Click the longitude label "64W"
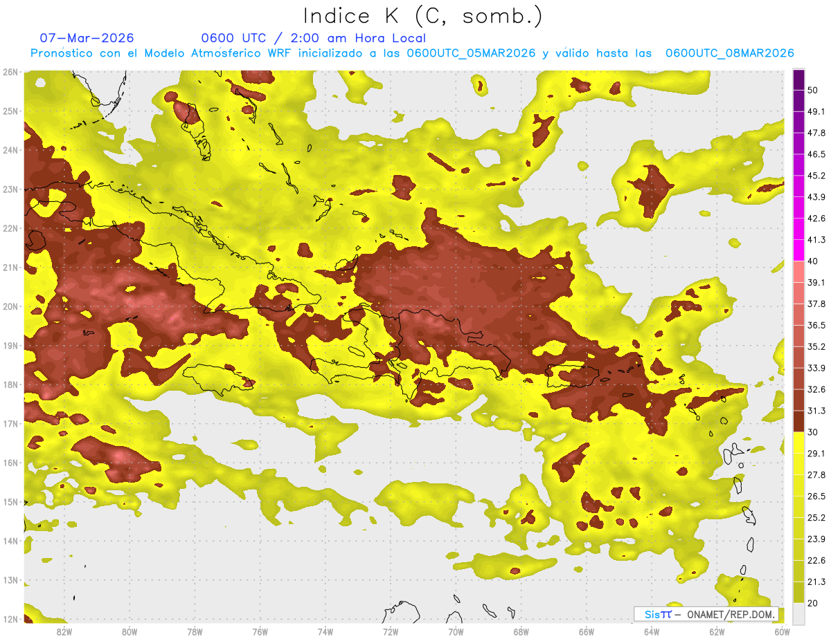Image resolution: width=831 pixels, height=641 pixels. 652,631
